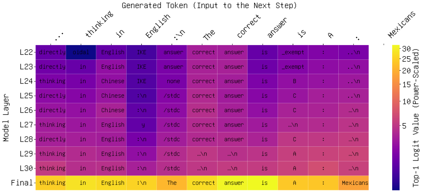Screen dimensions: 421x191
Task: Select the 'A' cell in row L30
Action: (x=293, y=168)
